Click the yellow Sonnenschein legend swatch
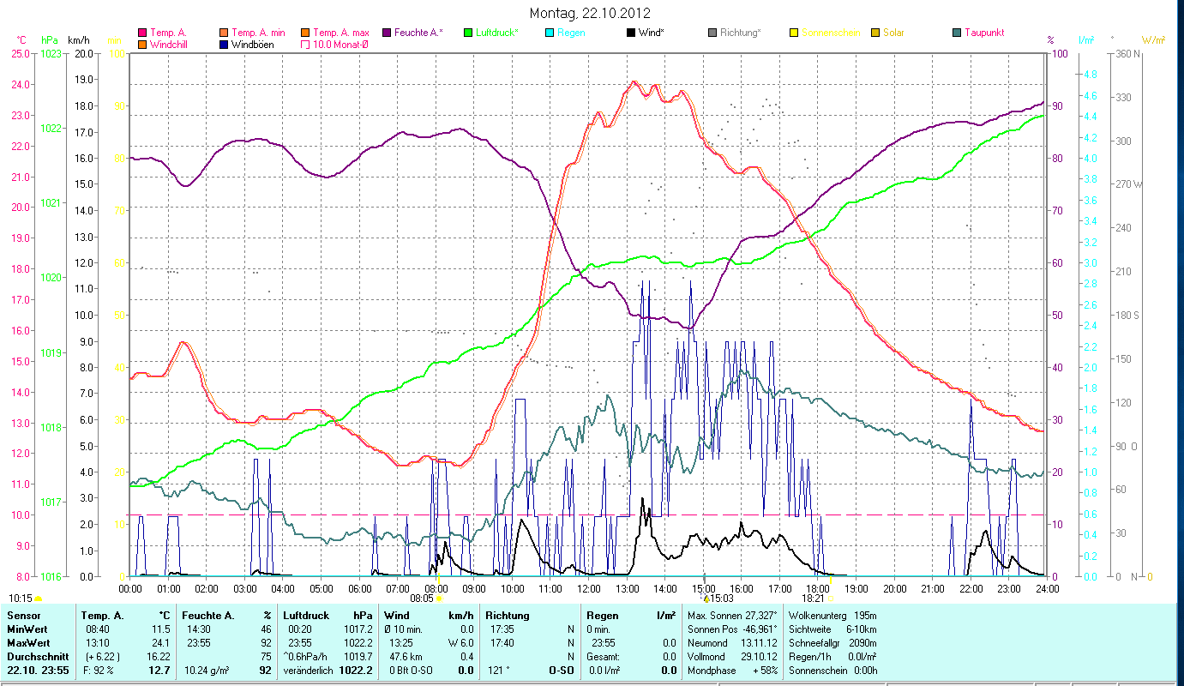The height and width of the screenshot is (686, 1184). click(794, 33)
